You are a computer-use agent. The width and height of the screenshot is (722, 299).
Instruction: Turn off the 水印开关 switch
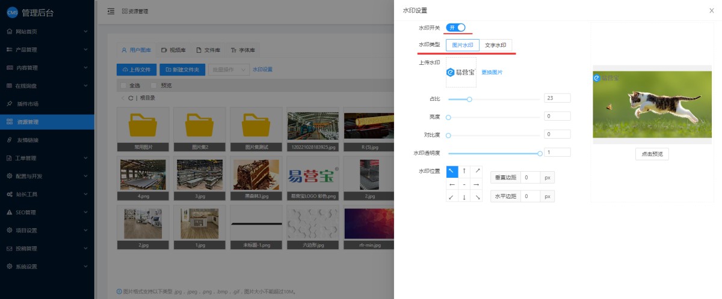point(456,28)
